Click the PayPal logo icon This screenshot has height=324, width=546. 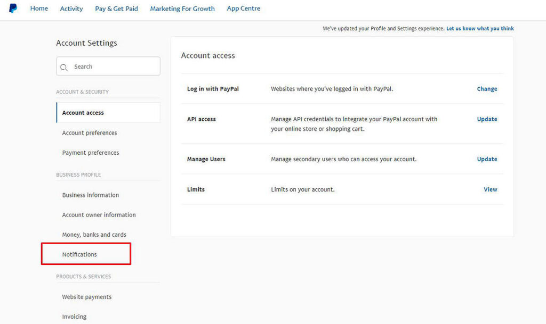13,9
